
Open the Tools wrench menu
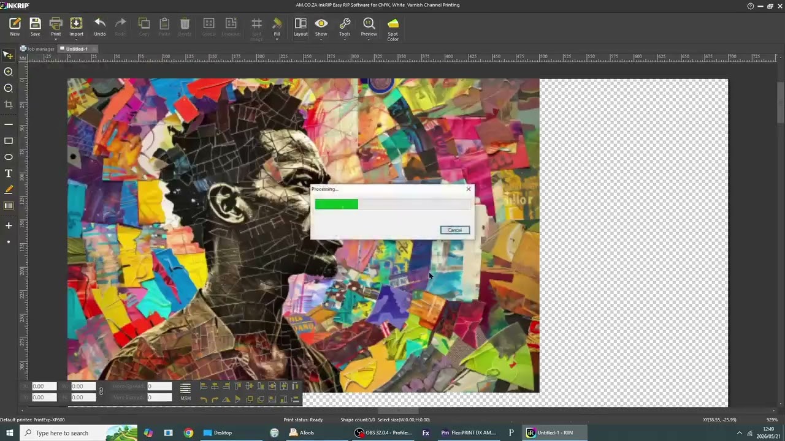pos(345,26)
